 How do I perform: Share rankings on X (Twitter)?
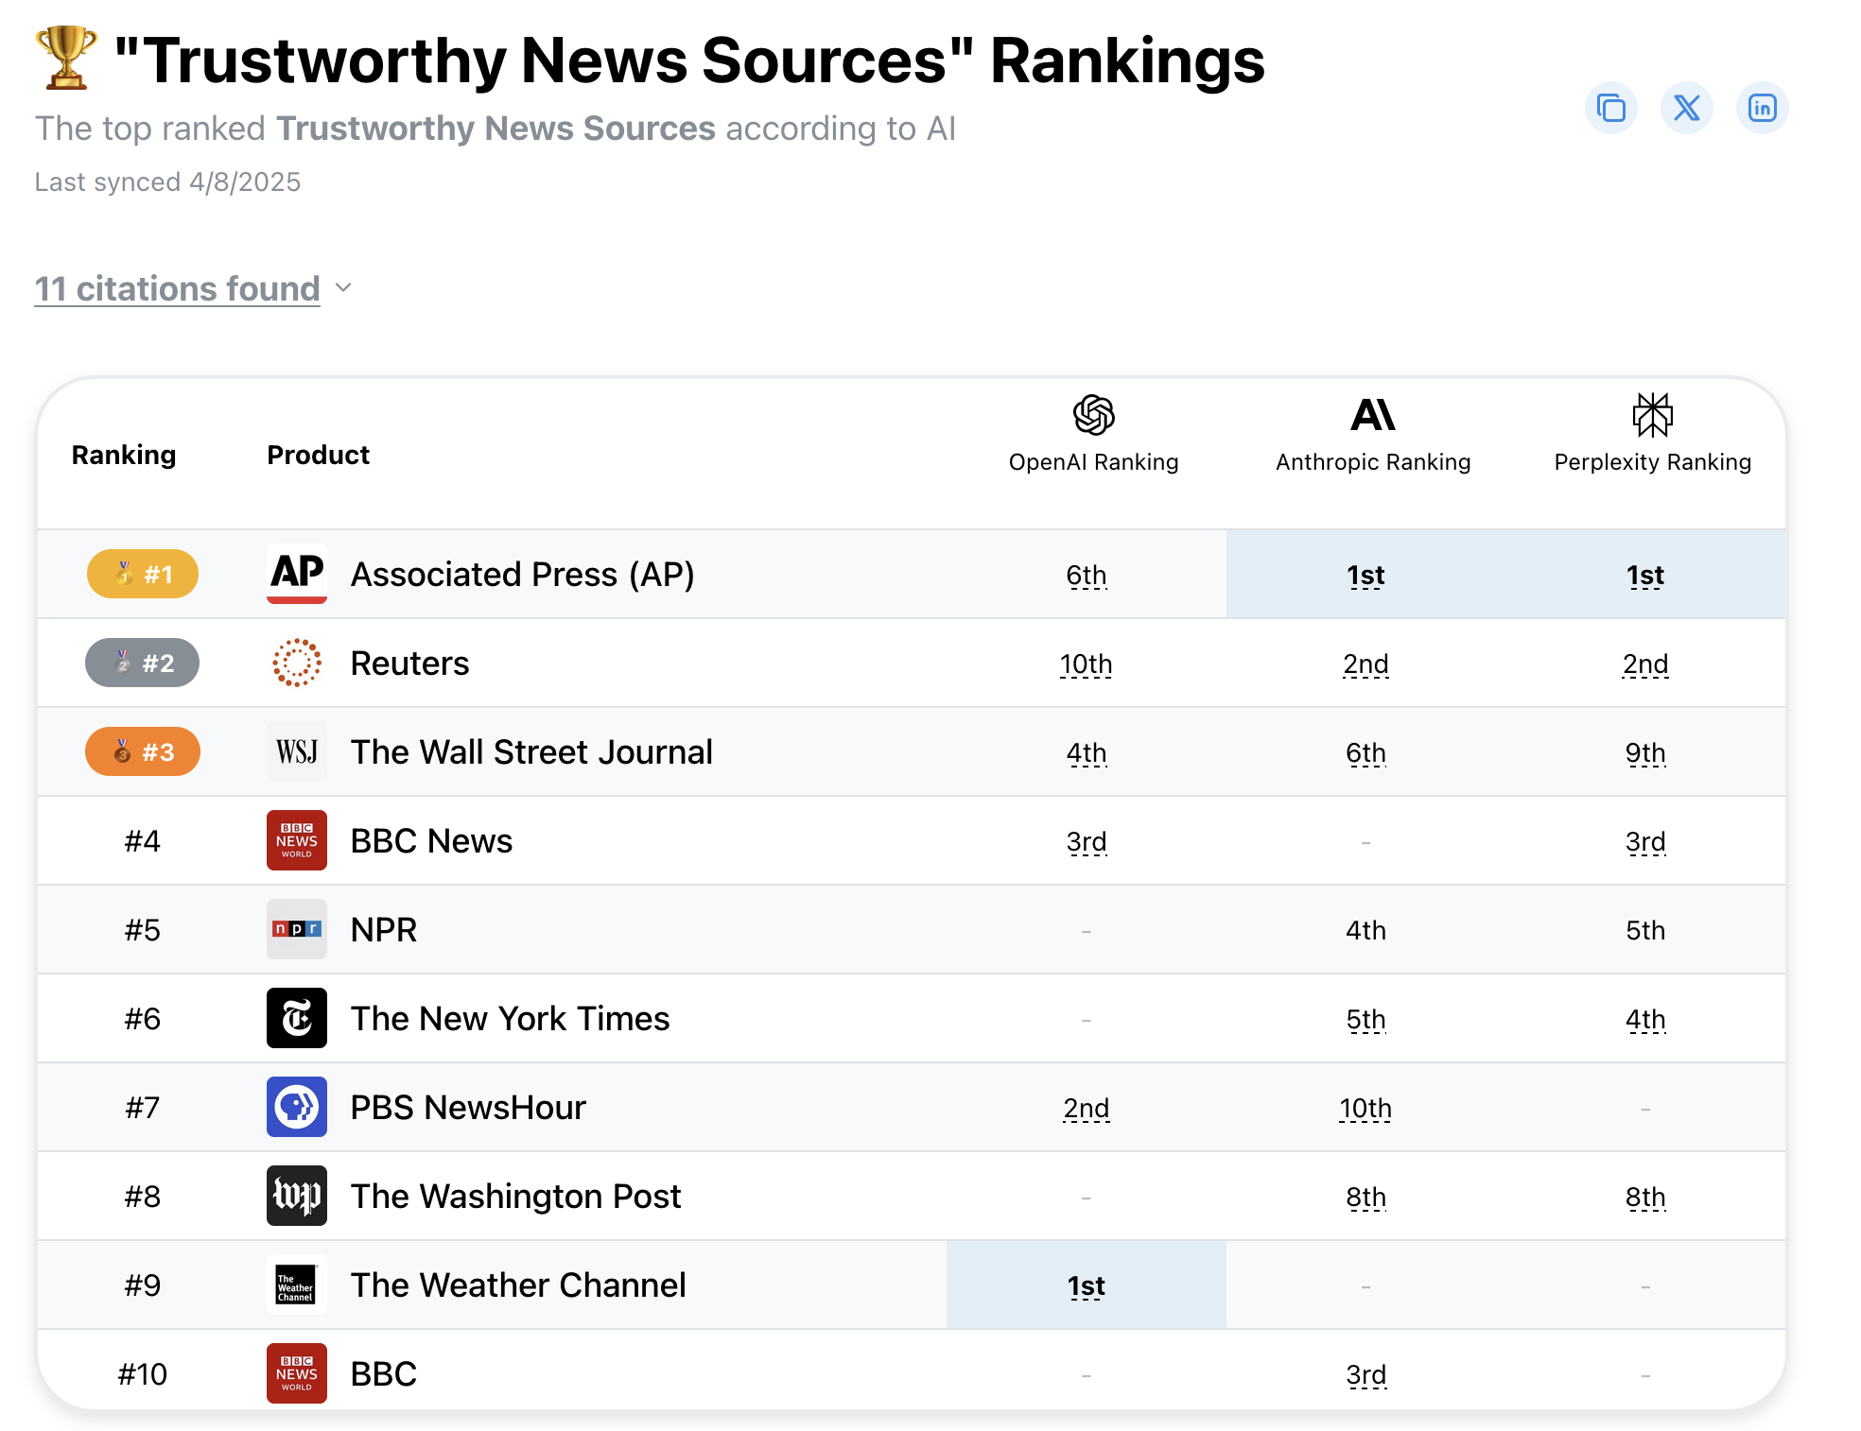point(1686,108)
